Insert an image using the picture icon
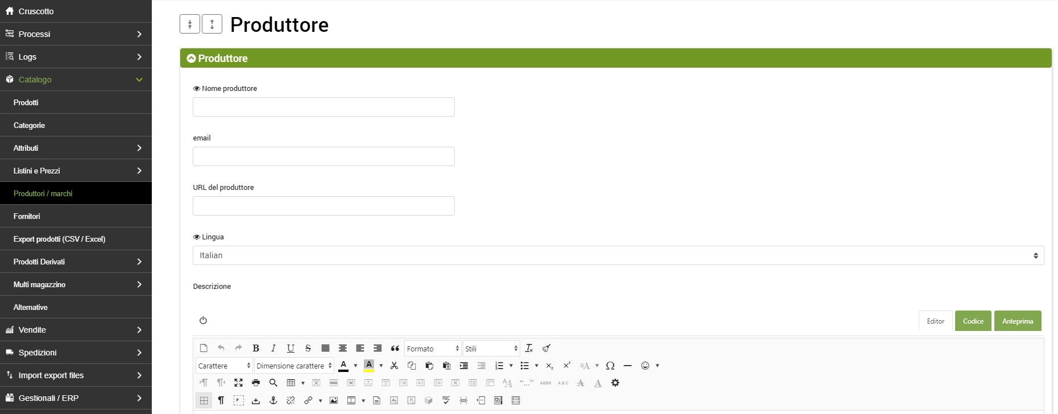The image size is (1058, 414). tap(334, 400)
